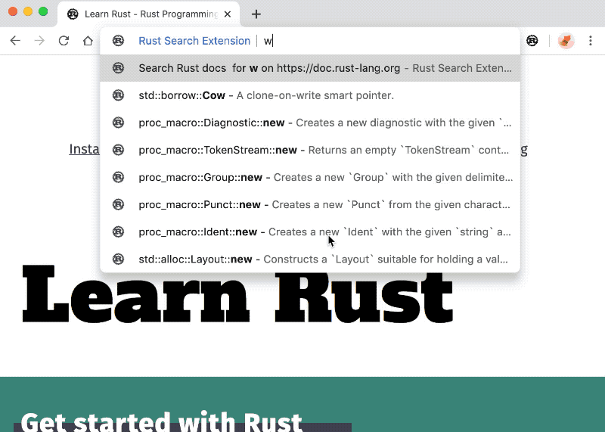The width and height of the screenshot is (605, 432).
Task: Click the icon beside proc_macro::Group::new
Action: click(x=118, y=177)
